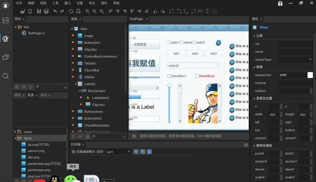The image size is (316, 182).
Task: Open the search icon in left sidebar
Action: pos(6,76)
